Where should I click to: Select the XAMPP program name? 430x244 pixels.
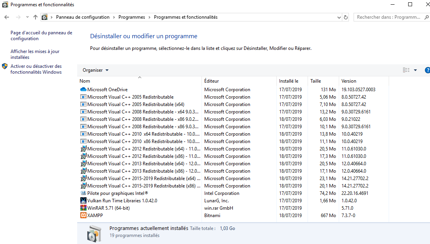point(95,215)
